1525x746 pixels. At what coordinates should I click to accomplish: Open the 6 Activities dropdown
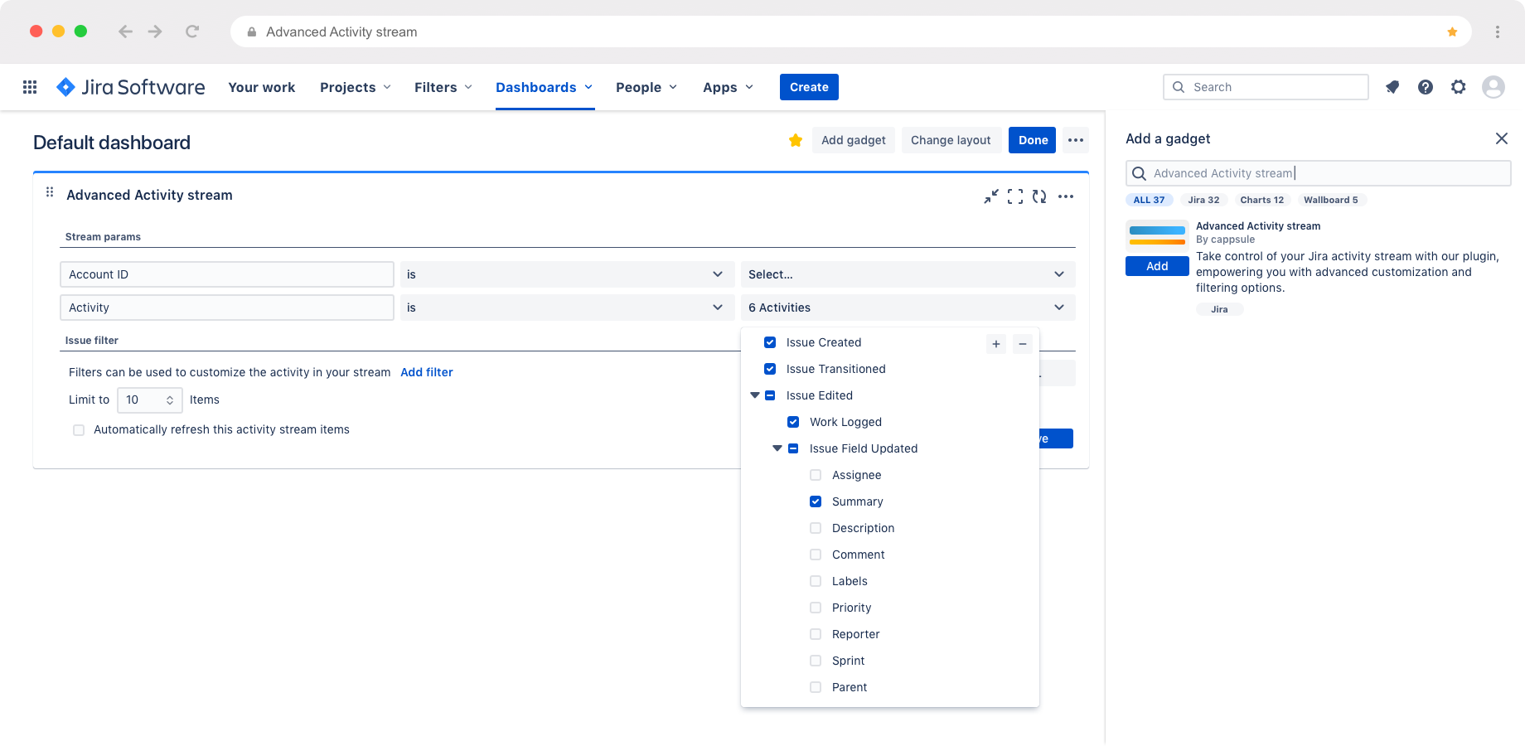tap(908, 308)
